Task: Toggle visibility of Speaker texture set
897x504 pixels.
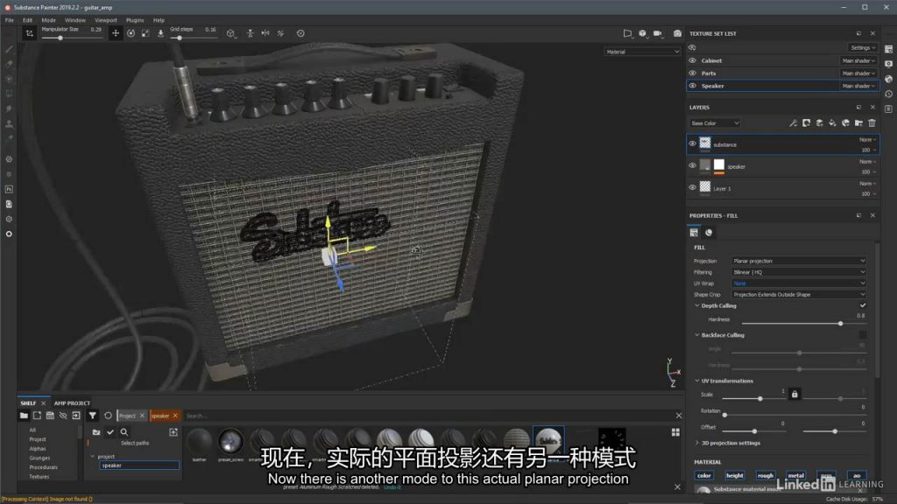Action: (x=692, y=86)
